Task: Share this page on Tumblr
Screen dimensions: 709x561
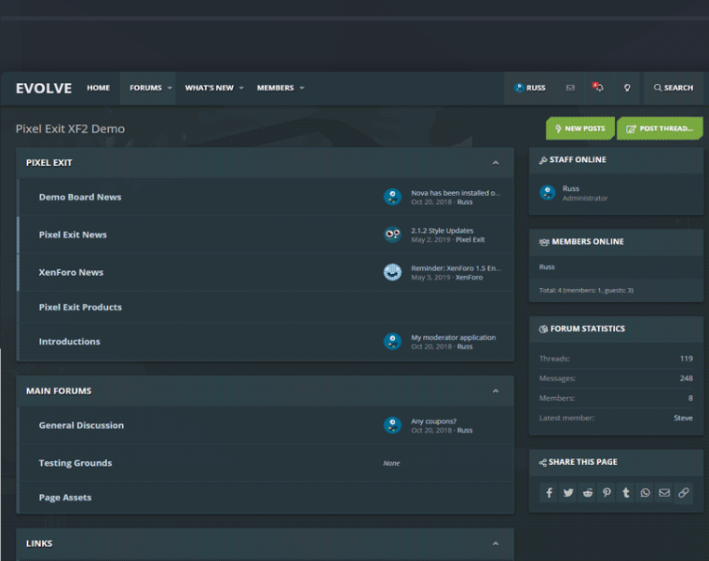Action: point(626,493)
